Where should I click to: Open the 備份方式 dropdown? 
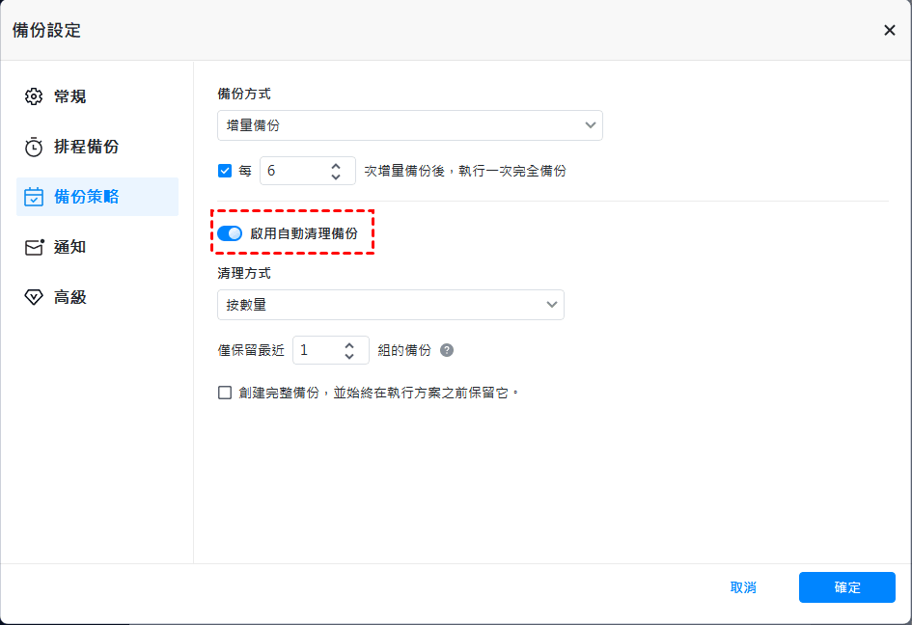409,125
